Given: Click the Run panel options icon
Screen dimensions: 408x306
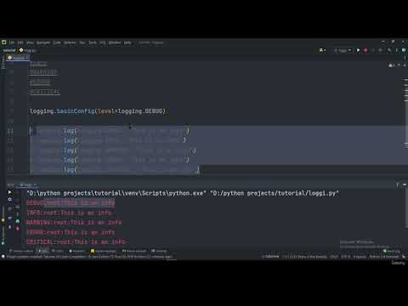Looking at the screenshot, I should [397, 185].
